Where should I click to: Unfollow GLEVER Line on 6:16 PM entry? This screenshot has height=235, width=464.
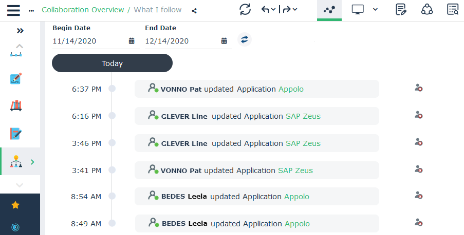pos(419,115)
